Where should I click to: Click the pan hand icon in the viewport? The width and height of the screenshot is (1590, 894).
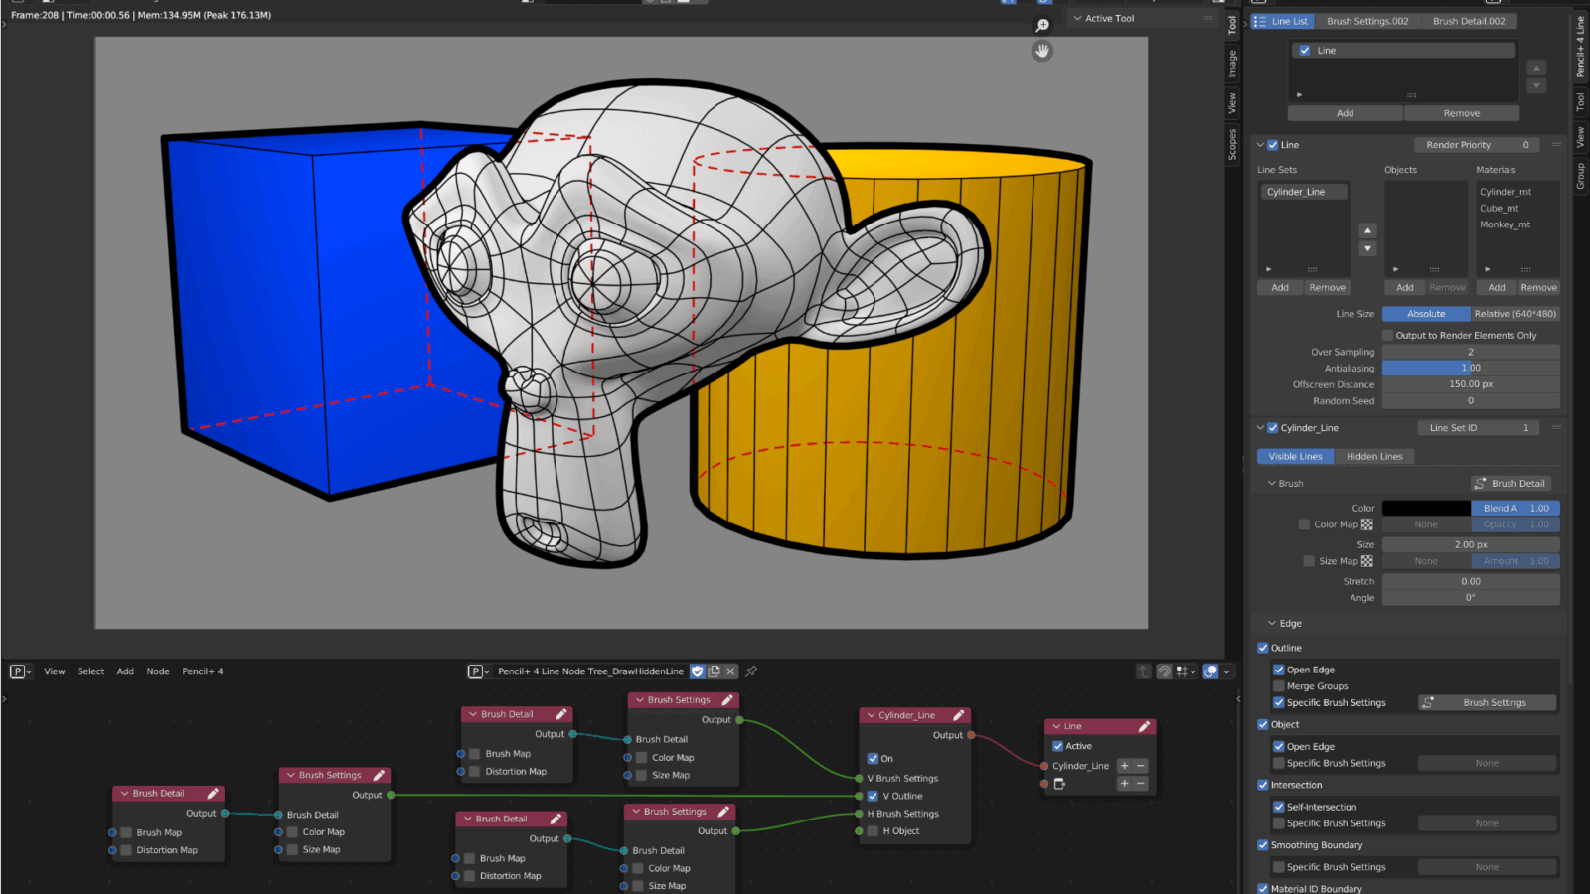[x=1042, y=51]
